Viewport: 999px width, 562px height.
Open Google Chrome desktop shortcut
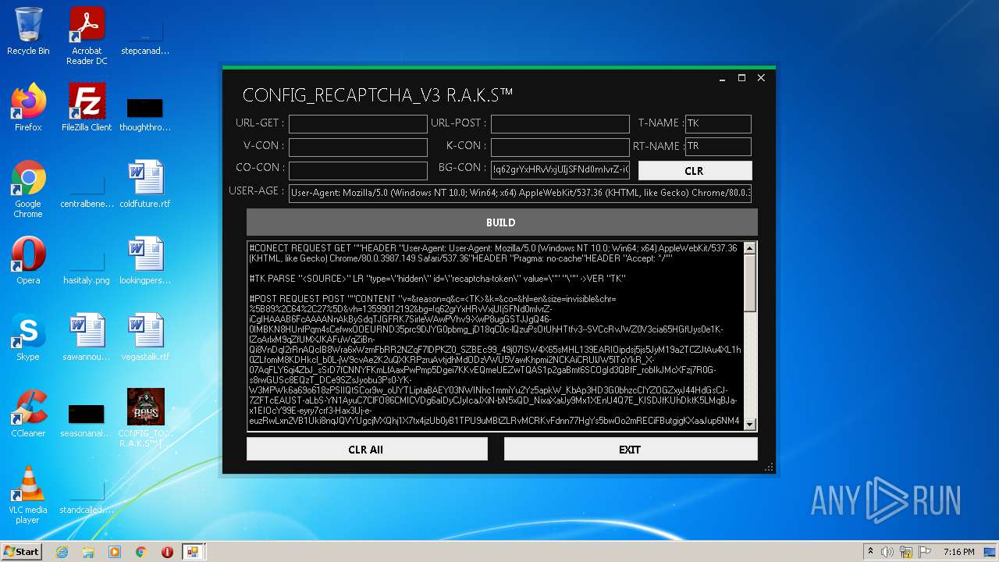click(28, 190)
